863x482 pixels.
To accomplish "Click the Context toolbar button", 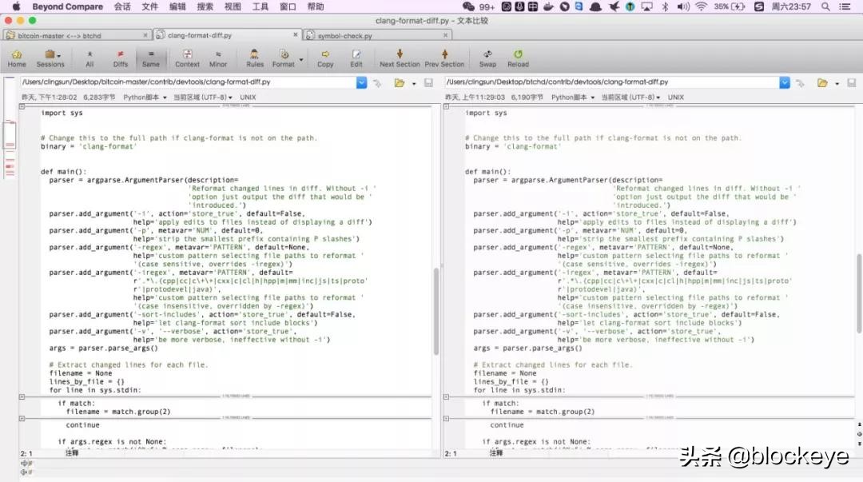I will [187, 58].
